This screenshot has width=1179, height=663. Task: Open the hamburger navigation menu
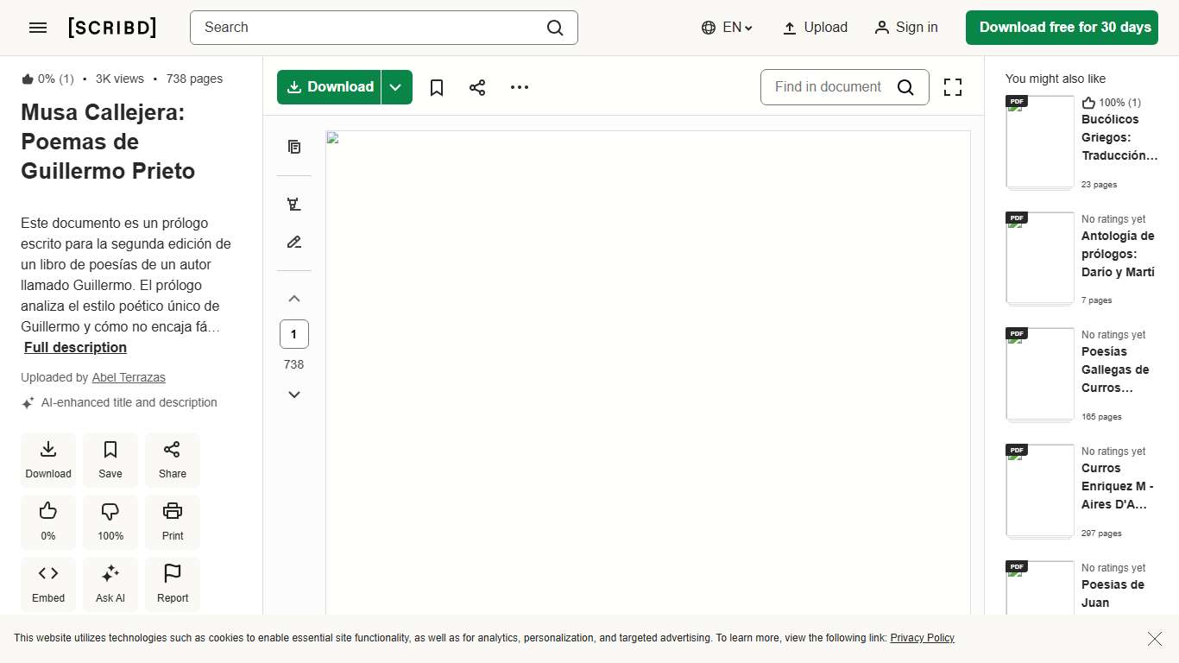pos(38,28)
